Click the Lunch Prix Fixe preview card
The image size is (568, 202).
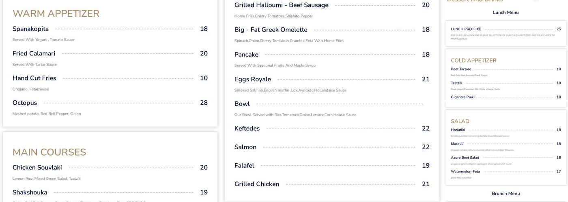(506, 34)
